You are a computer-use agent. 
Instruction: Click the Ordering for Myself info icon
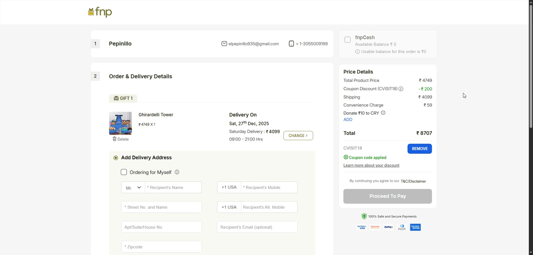point(177,172)
